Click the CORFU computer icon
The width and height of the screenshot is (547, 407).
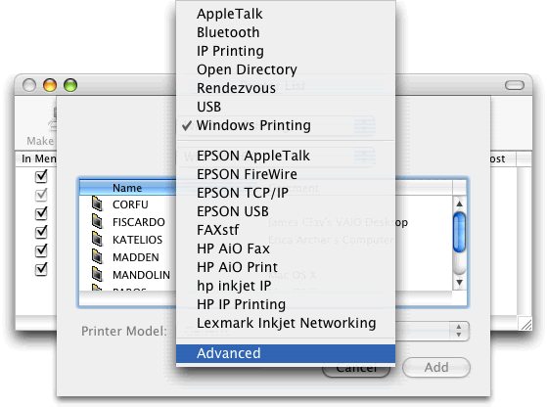[x=97, y=203]
